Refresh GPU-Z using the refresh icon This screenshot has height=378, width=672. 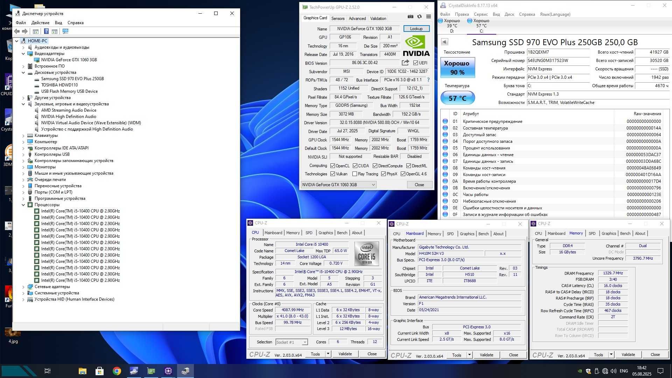419,16
